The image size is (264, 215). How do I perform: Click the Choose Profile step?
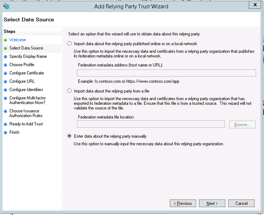tap(22, 65)
